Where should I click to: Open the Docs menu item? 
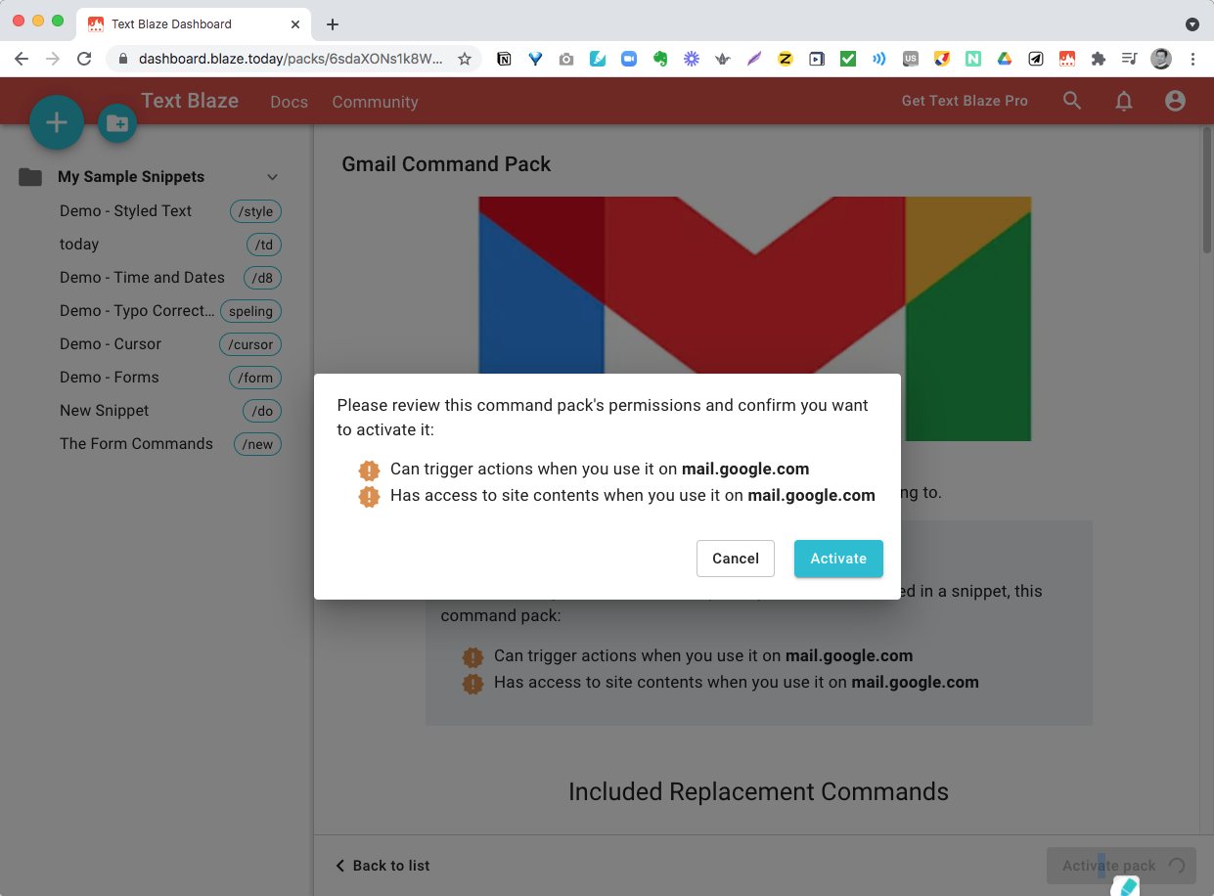[x=289, y=102]
